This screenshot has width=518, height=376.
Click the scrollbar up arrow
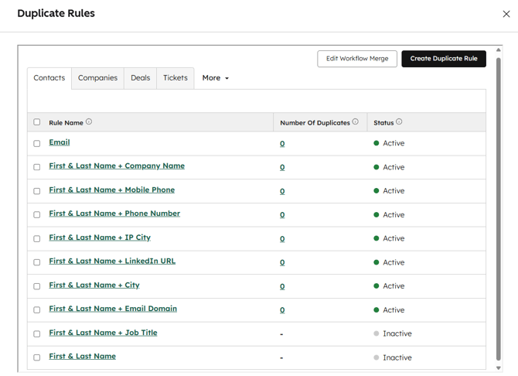[x=499, y=50]
